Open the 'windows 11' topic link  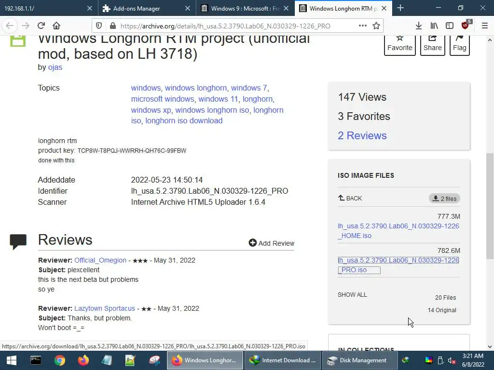[218, 99]
